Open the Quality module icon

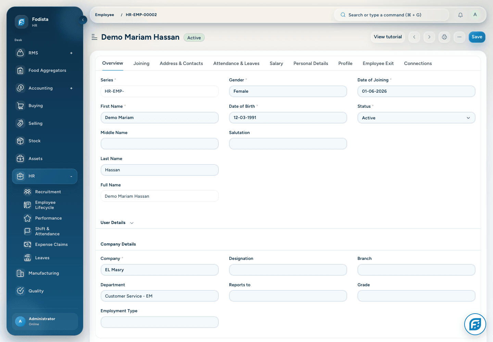coord(21,291)
